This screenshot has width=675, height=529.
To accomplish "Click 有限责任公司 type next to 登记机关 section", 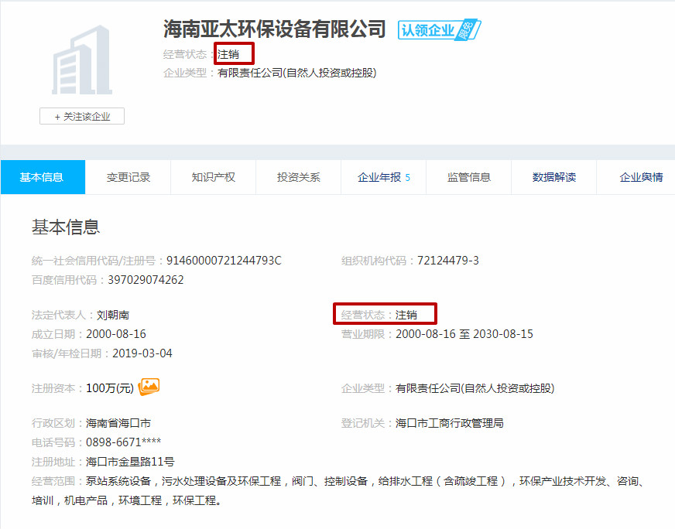I will (475, 388).
